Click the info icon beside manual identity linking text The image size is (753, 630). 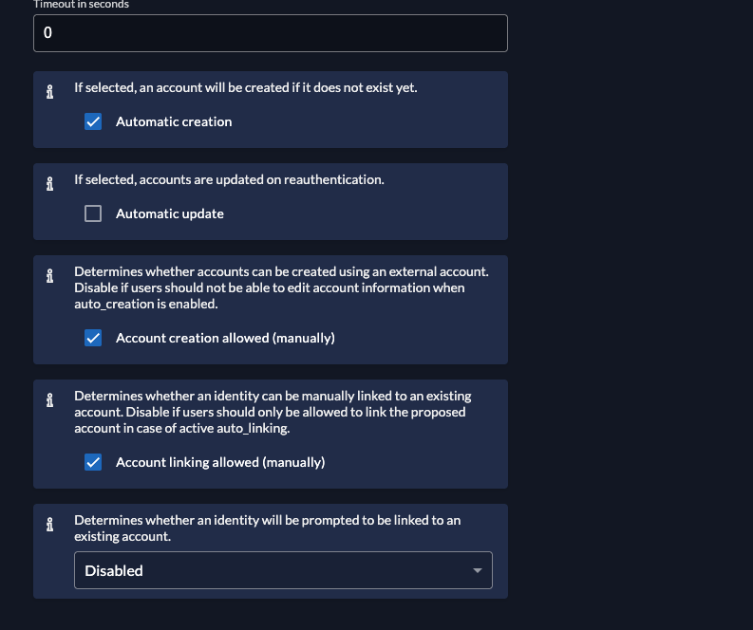(x=49, y=401)
